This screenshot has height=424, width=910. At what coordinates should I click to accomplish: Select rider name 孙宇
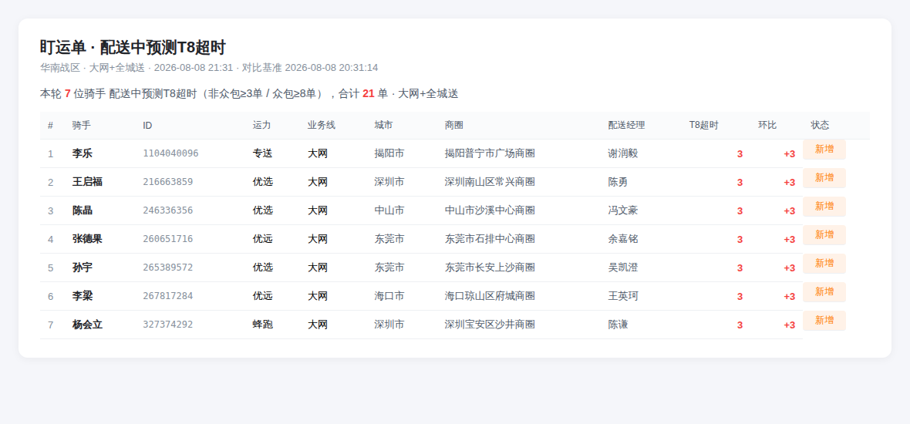[82, 268]
